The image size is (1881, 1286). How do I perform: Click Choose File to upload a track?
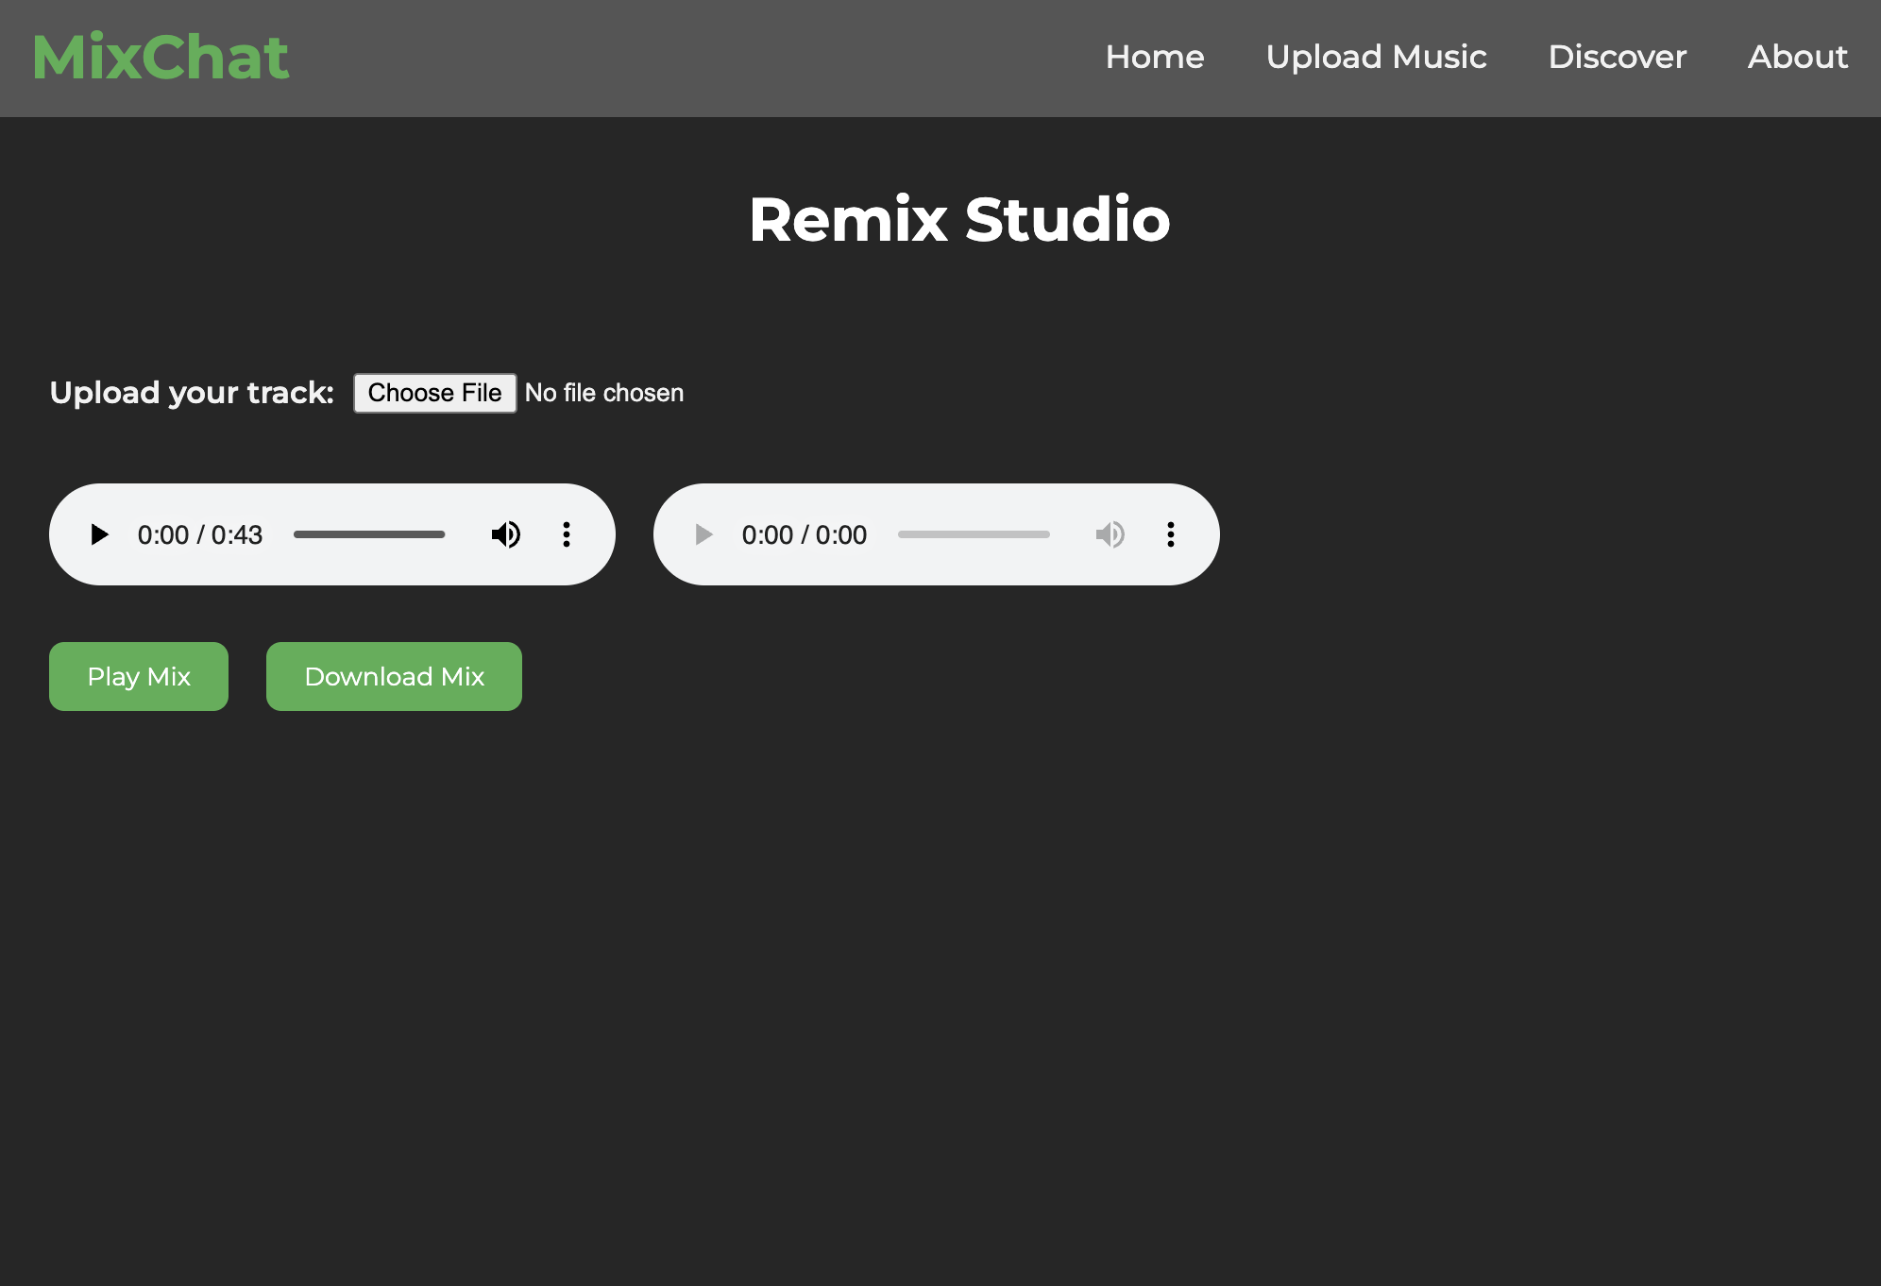tap(434, 393)
